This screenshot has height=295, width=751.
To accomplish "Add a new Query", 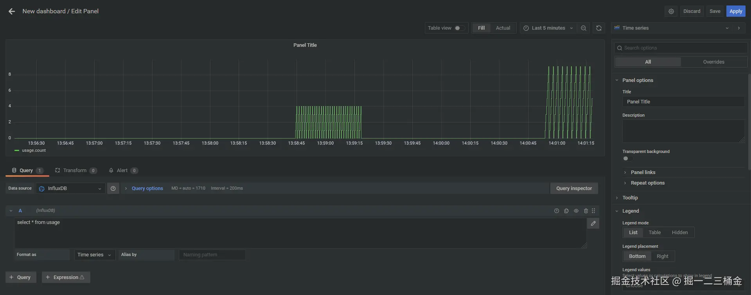I will [x=21, y=277].
